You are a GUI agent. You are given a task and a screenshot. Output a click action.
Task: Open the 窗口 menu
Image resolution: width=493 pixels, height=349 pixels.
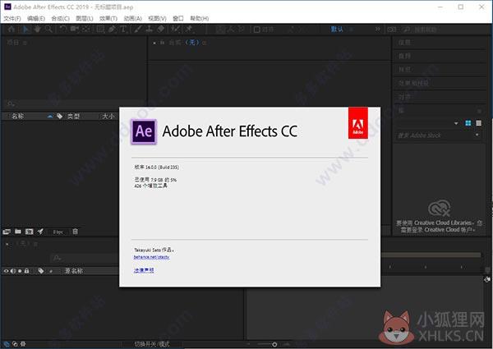click(x=178, y=19)
